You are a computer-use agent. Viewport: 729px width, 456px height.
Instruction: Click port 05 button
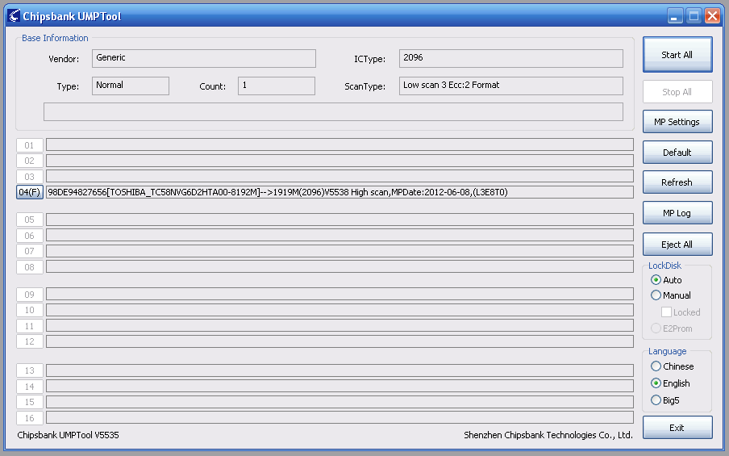point(30,220)
